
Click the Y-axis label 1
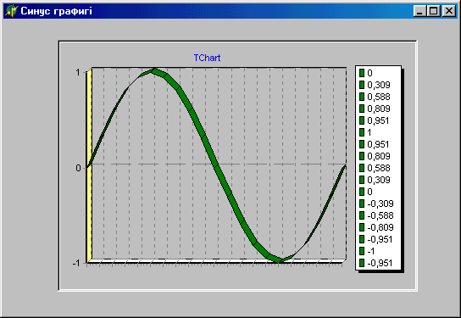coord(78,72)
